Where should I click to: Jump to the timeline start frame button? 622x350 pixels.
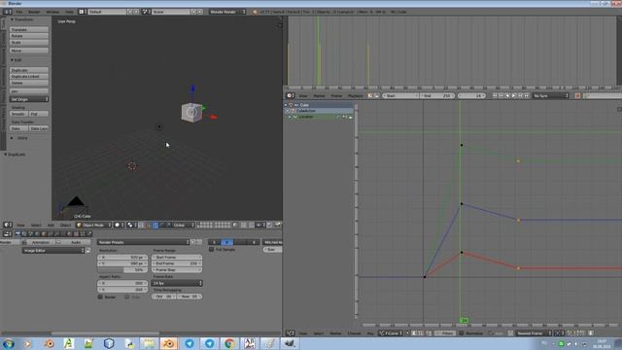click(x=495, y=95)
